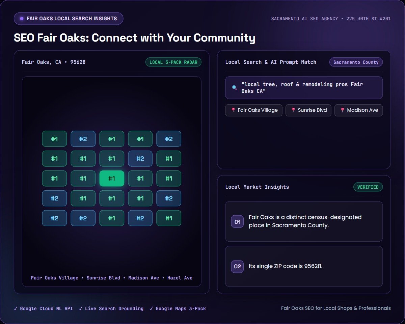Viewport: 405px width, 324px height.
Task: Select the Fair Oaks Village location chip
Action: pyautogui.click(x=254, y=110)
